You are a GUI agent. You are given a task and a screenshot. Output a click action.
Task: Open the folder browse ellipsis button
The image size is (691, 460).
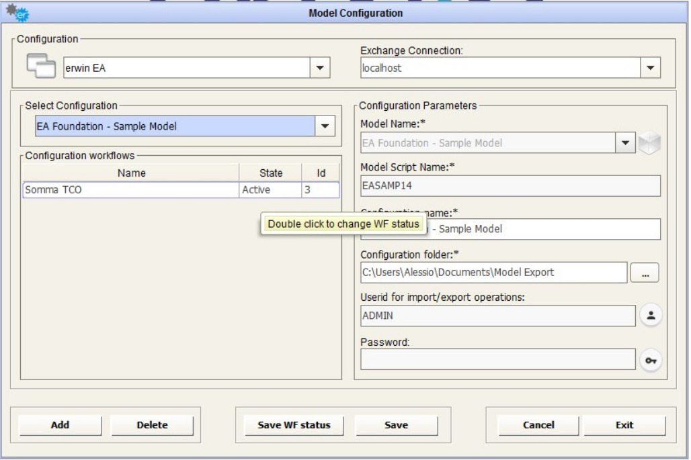[644, 273]
